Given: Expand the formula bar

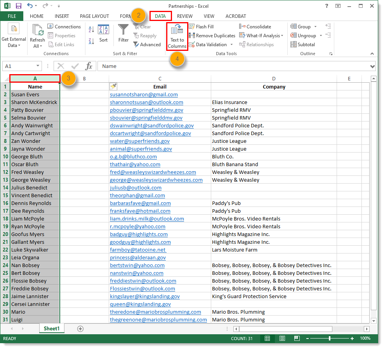Looking at the screenshot, I should [372, 66].
